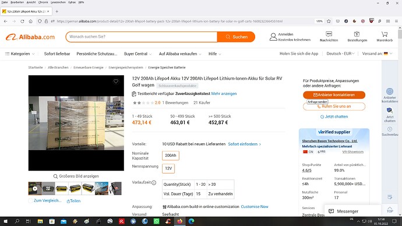402x226 pixels.
Task: Open the Messenger chat panel
Action: point(353,211)
